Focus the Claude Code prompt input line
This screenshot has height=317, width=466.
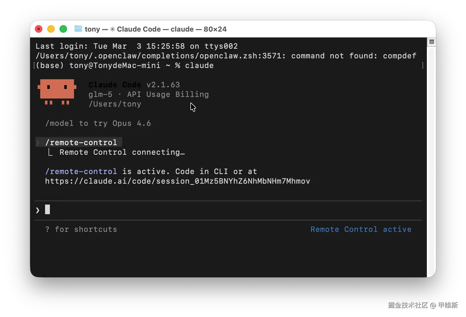(x=228, y=210)
